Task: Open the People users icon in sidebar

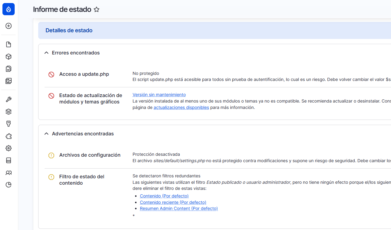Action: coord(9,172)
